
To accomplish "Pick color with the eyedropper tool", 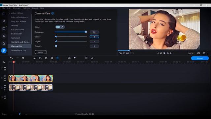I will tap(62, 27).
